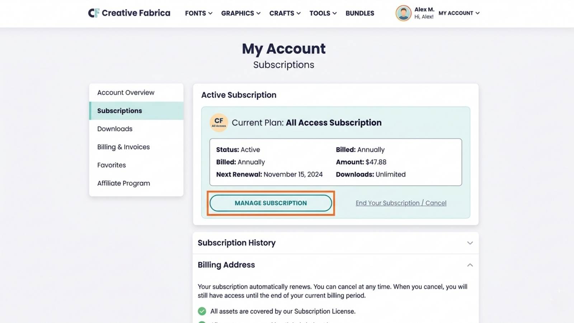Image resolution: width=574 pixels, height=323 pixels.
Task: Open the Crafts dropdown menu
Action: [x=285, y=13]
